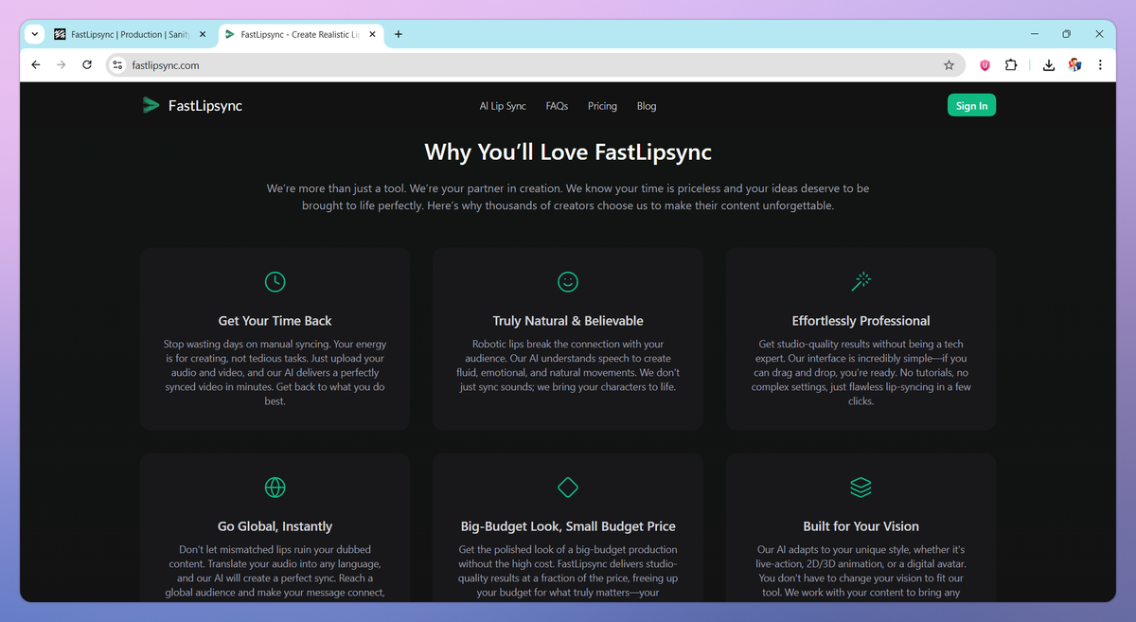Click the FastLipsync logo icon in header
Viewport: 1136px width, 622px height.
(151, 106)
